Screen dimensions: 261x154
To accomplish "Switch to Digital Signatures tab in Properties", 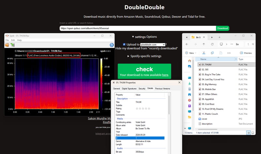I will point(129,88).
